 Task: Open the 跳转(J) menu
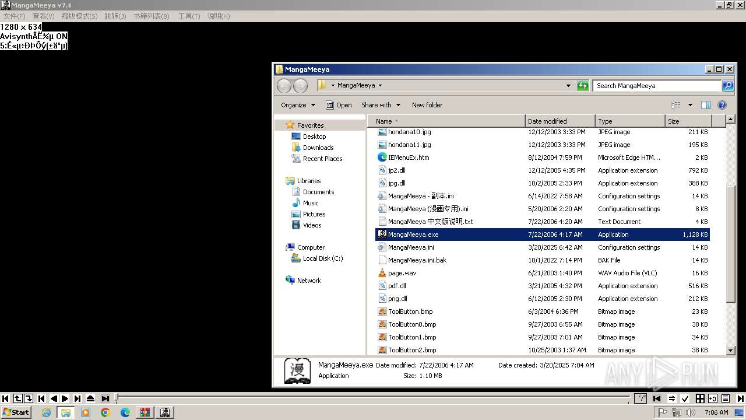(x=115, y=16)
